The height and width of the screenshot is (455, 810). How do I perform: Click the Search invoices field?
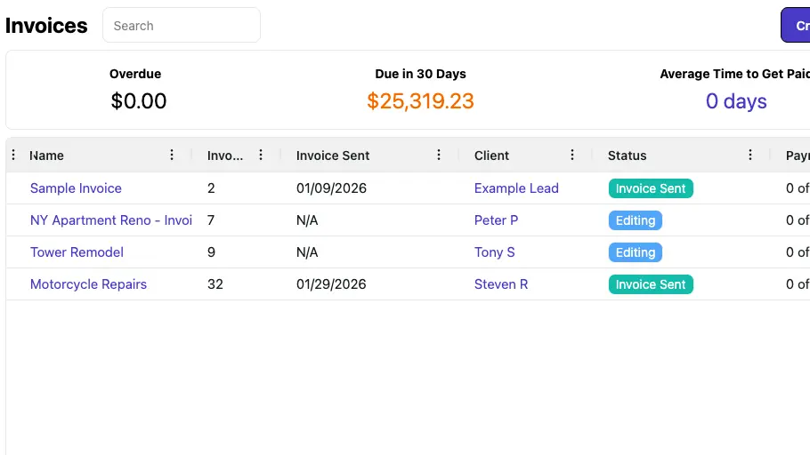click(x=182, y=26)
